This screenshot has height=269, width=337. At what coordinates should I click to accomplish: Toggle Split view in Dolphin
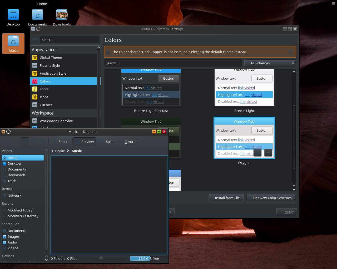click(106, 142)
